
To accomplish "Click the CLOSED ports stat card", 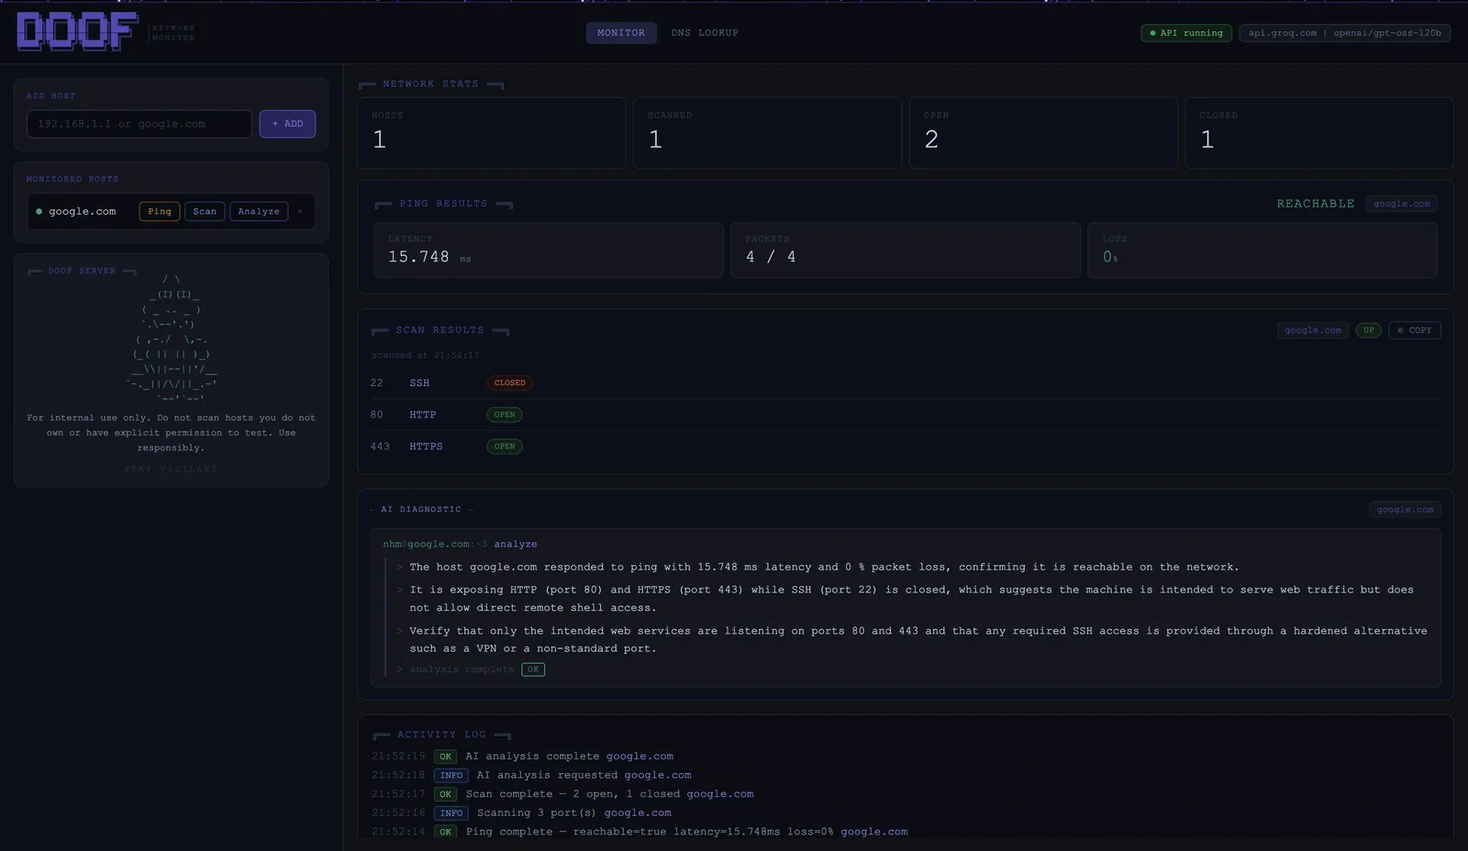I will (1319, 132).
